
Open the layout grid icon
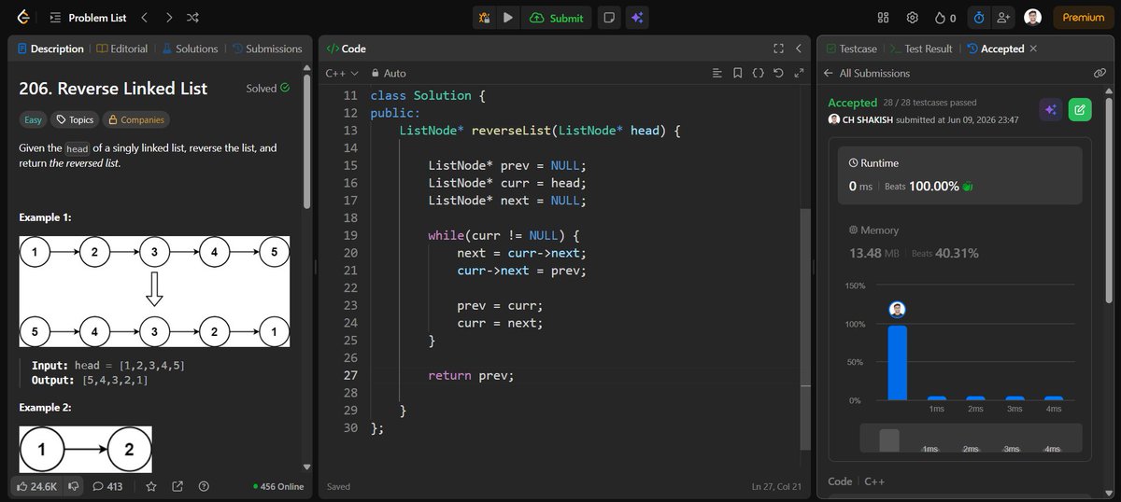coord(883,18)
